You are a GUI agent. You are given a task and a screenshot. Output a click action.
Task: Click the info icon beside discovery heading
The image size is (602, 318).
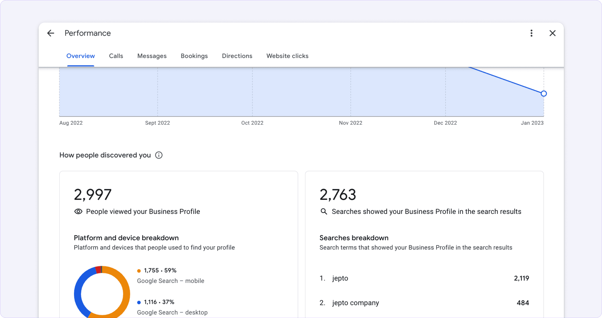click(x=159, y=155)
